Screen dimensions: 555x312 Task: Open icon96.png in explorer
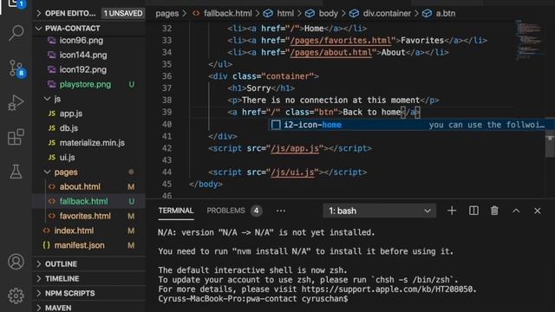82,41
